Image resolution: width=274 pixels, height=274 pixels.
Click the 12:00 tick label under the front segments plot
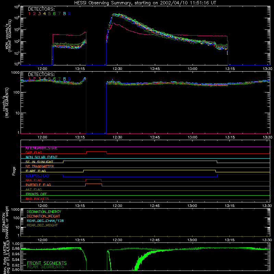point(42,69)
